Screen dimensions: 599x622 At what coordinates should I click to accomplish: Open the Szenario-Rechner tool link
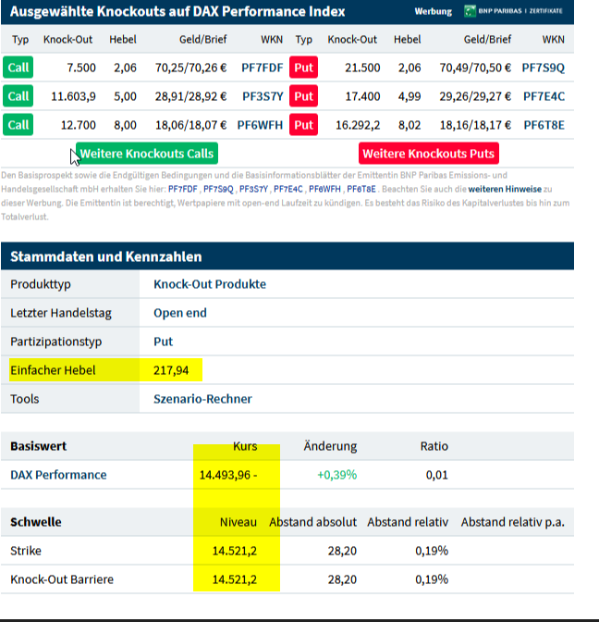click(202, 399)
